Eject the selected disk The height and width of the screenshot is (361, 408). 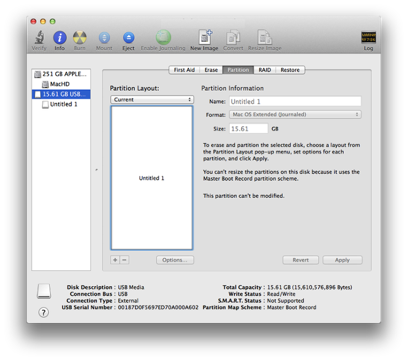coord(129,38)
